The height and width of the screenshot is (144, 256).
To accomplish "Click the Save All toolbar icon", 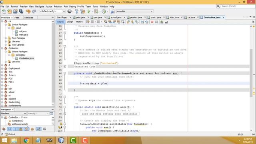I will [21, 11].
